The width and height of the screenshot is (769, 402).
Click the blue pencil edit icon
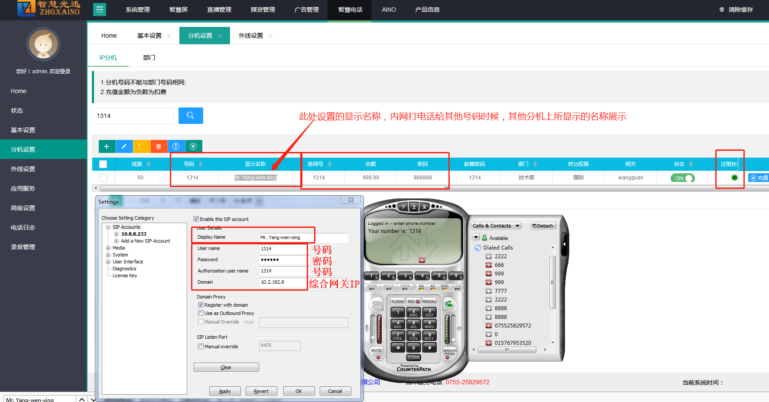124,146
